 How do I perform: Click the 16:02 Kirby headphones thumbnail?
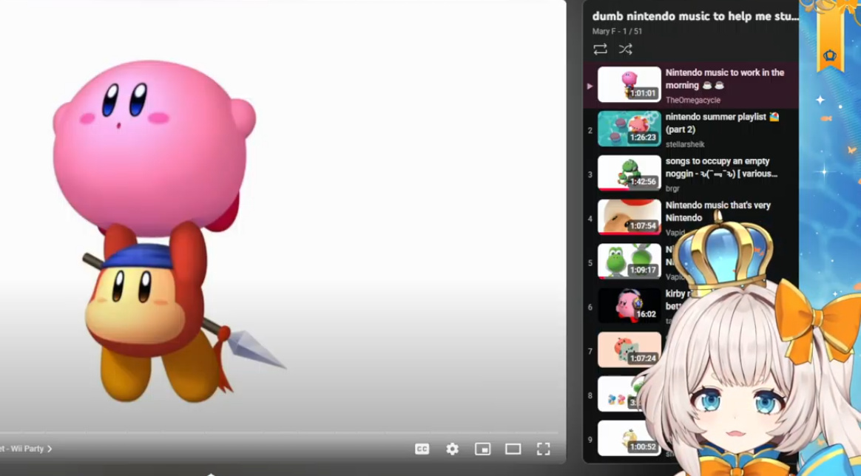[x=629, y=305]
